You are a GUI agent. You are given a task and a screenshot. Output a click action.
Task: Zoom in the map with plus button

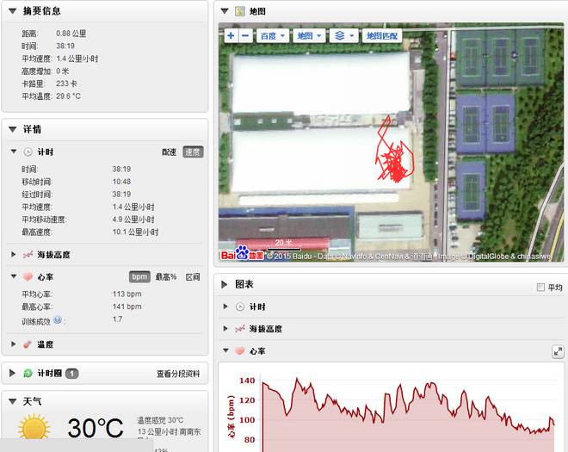[x=231, y=36]
